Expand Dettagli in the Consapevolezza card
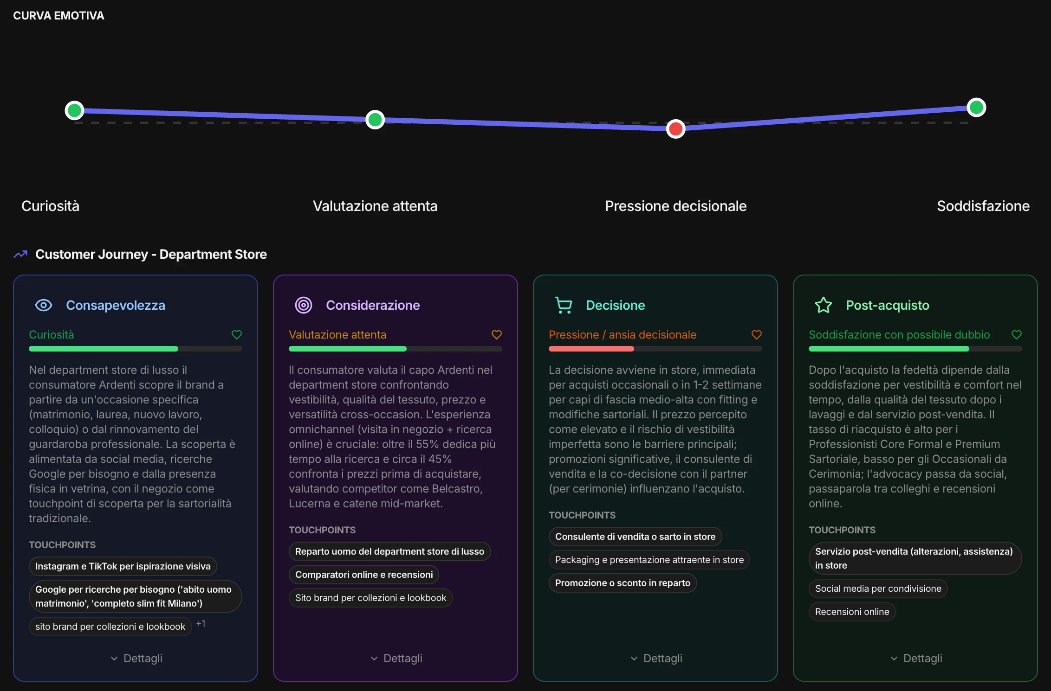Viewport: 1051px width, 691px height. (x=136, y=659)
